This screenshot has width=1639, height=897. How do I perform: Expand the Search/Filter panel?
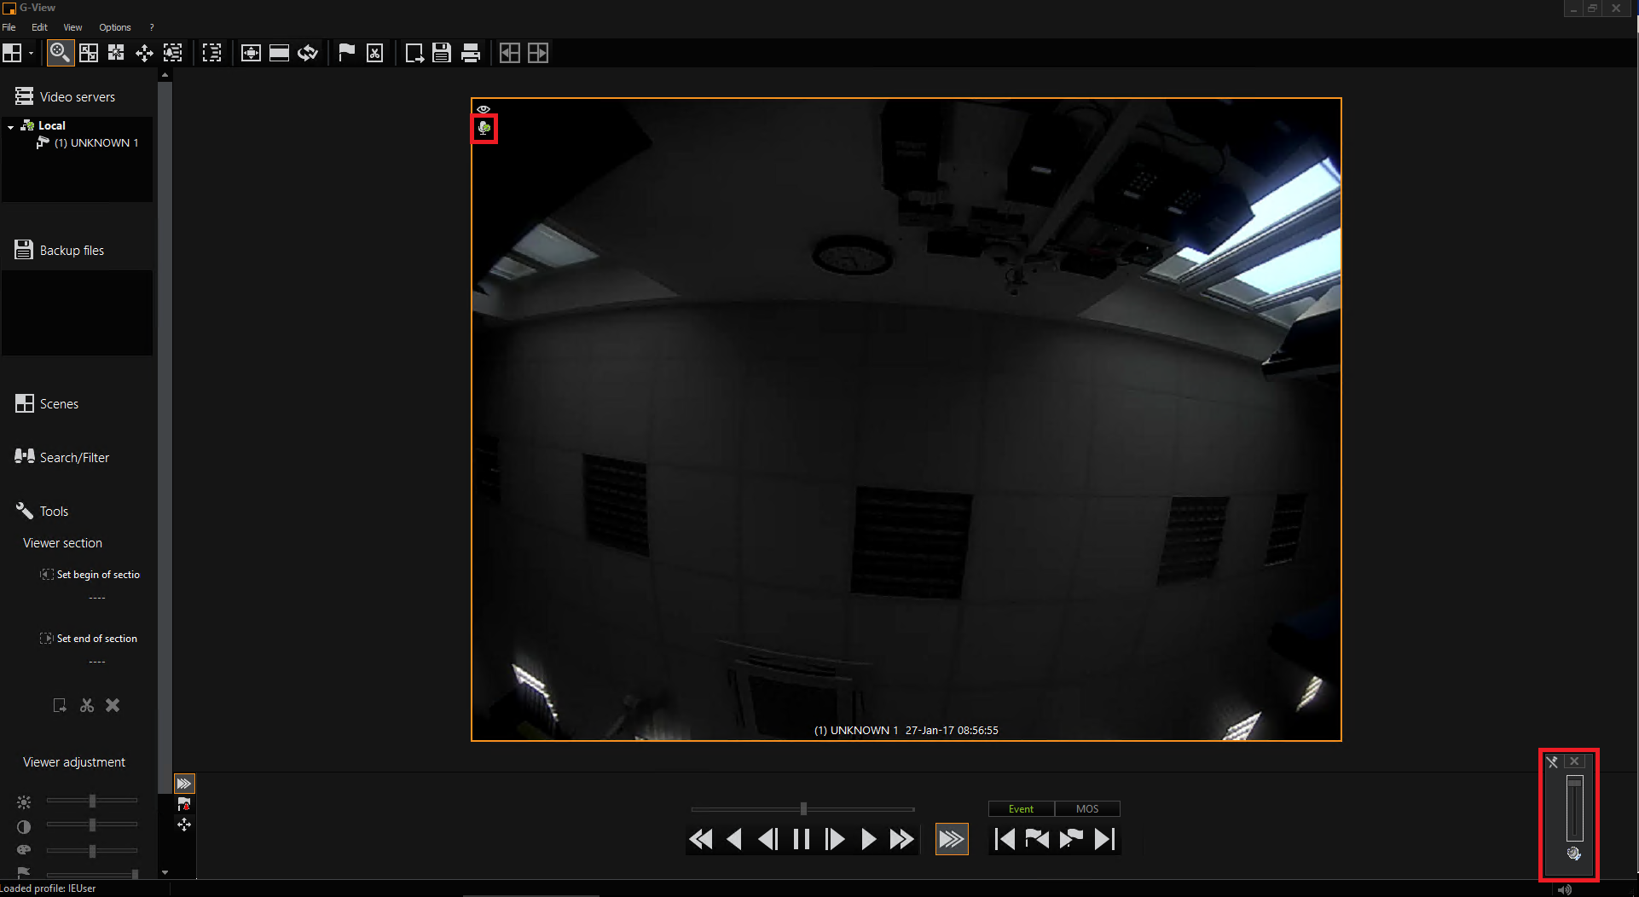[74, 458]
